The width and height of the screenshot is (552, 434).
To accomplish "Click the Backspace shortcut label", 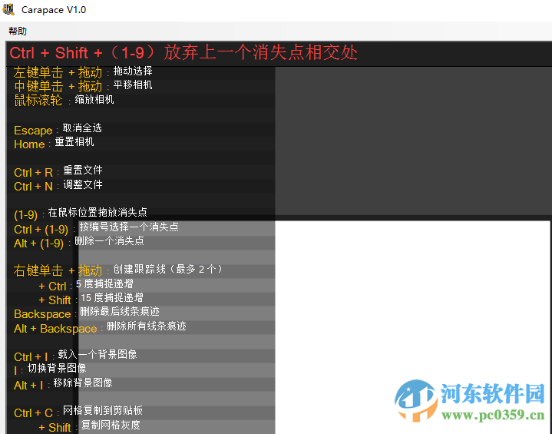I will tap(42, 314).
